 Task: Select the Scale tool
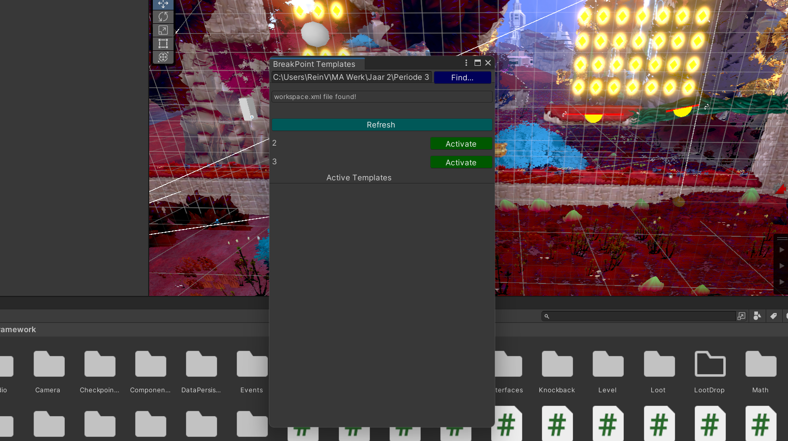(163, 31)
